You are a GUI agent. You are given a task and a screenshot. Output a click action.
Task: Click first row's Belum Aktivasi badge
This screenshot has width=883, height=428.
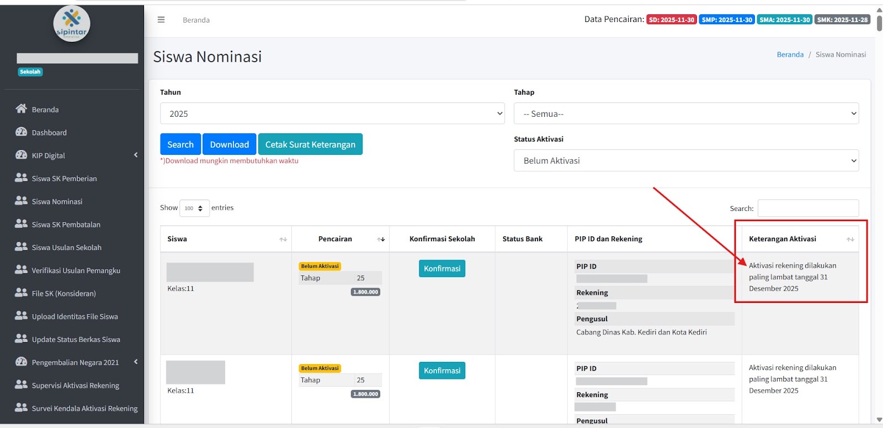click(320, 266)
